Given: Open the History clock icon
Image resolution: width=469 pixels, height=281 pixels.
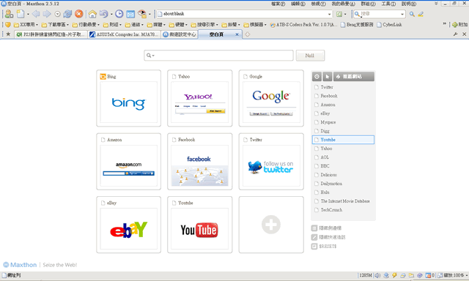Looking at the screenshot, I should tap(119, 14).
